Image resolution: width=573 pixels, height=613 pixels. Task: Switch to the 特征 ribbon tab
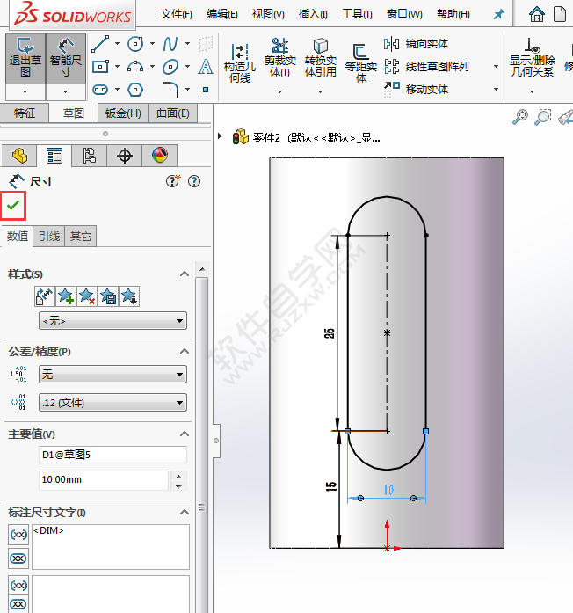(x=25, y=113)
